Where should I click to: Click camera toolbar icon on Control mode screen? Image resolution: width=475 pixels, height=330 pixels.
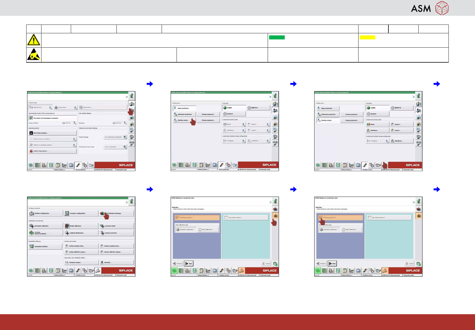click(x=71, y=165)
